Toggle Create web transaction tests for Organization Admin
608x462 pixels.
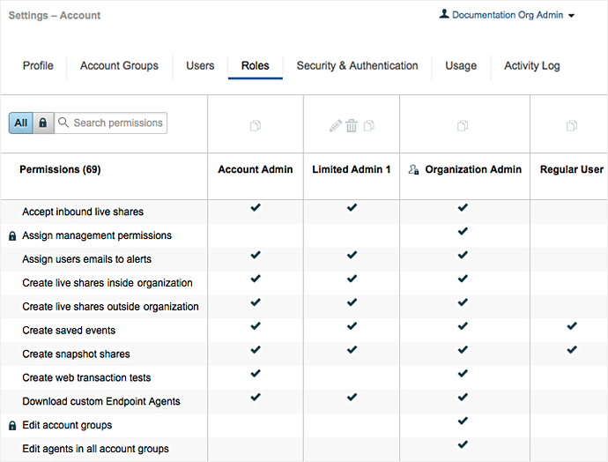(463, 375)
